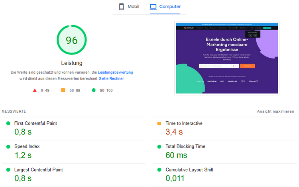Click the 90–100 legend text
299x187 pixels.
tap(106, 91)
